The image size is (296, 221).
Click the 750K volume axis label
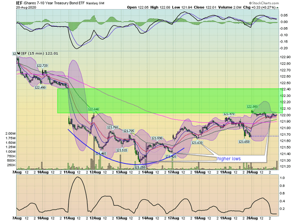point(11,156)
